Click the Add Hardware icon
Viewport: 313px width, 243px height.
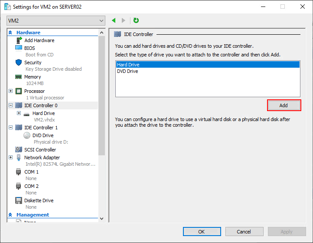coord(19,40)
